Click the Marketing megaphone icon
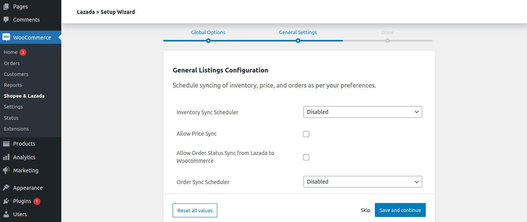This screenshot has width=527, height=222. [6, 170]
